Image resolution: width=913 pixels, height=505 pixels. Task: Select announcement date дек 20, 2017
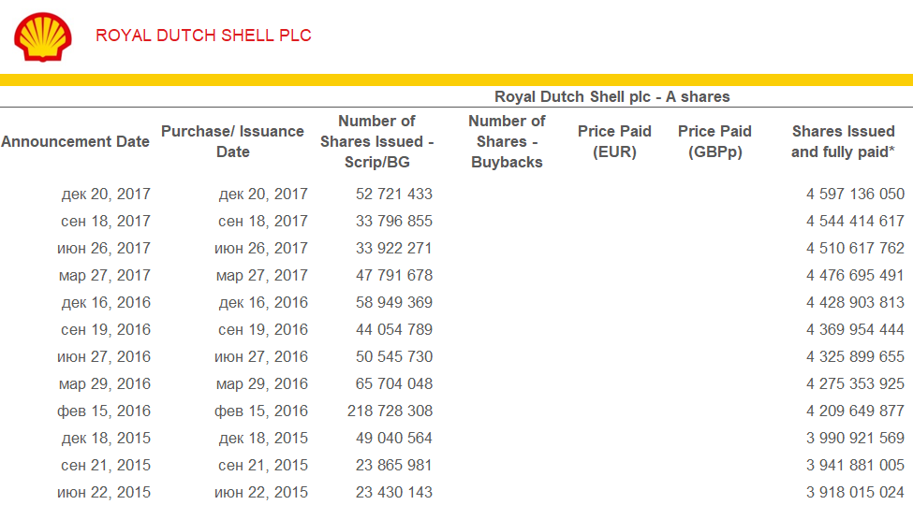106,195
